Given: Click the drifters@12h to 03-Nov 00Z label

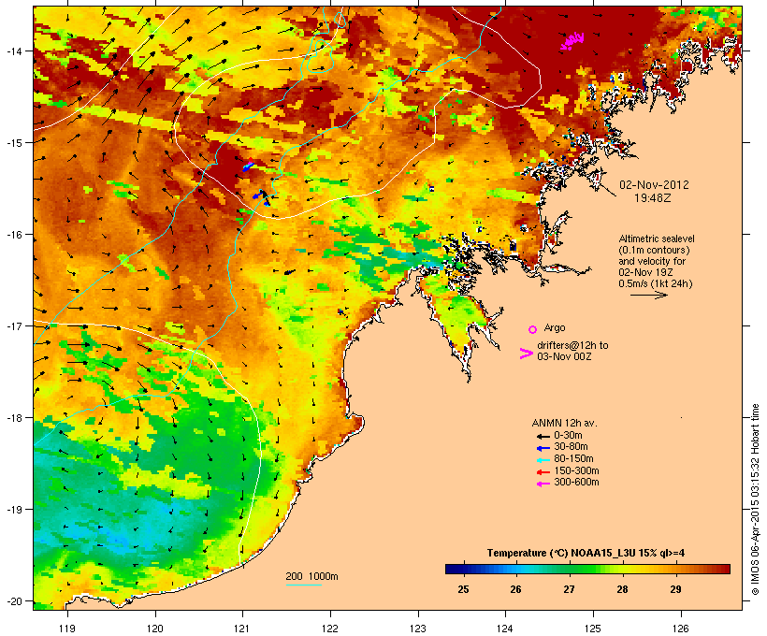Looking at the screenshot, I should click(572, 351).
